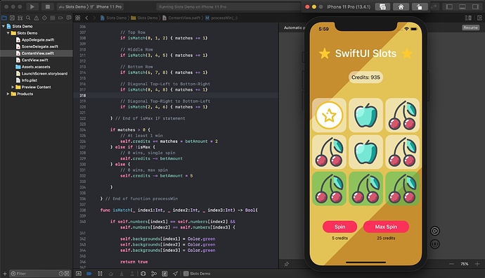Select LaunchScreen.storyboard in the navigator
Viewport: 485px width, 278px height.
(x=44, y=74)
